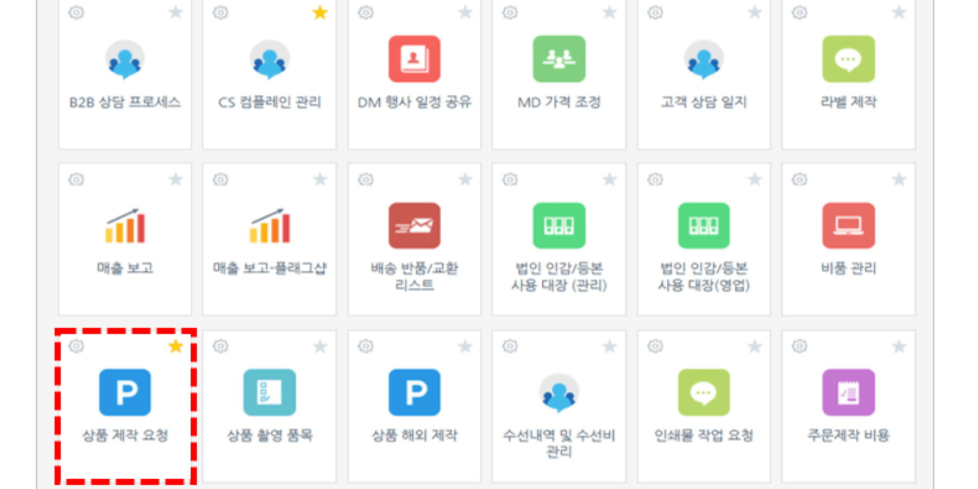The height and width of the screenshot is (489, 978).
Task: Open the B2B 상담 프로세스 app icon
Action: tap(125, 59)
